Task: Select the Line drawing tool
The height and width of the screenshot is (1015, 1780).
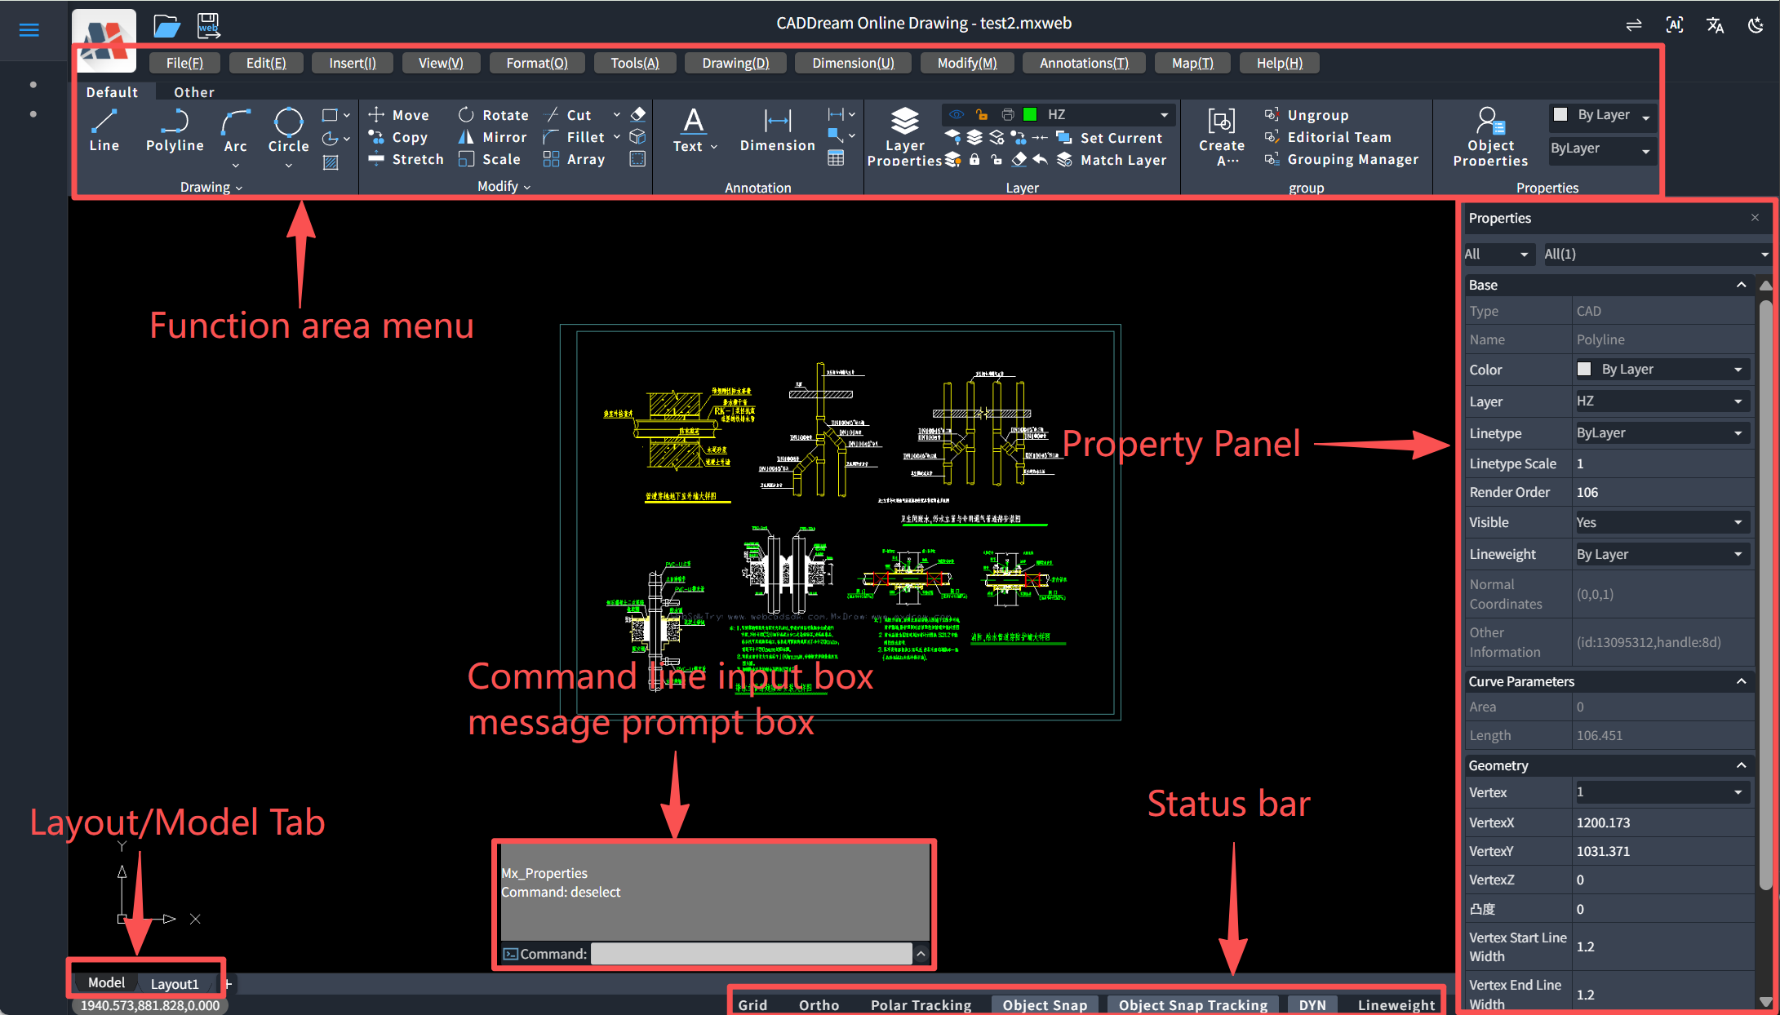Action: tap(104, 131)
